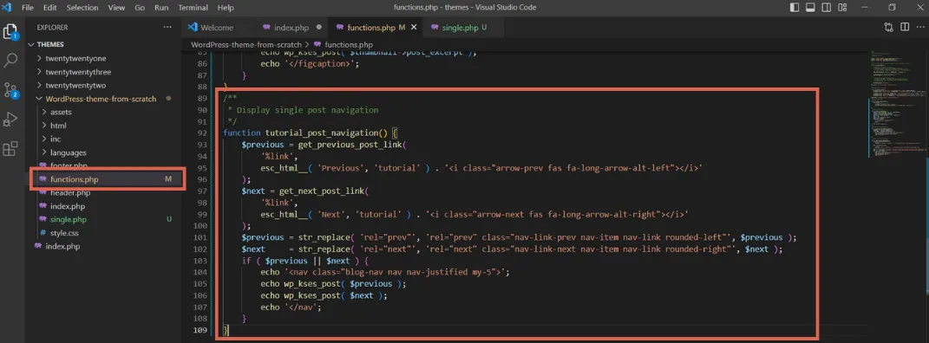
Task: Expand the inc folder
Action: pos(56,139)
